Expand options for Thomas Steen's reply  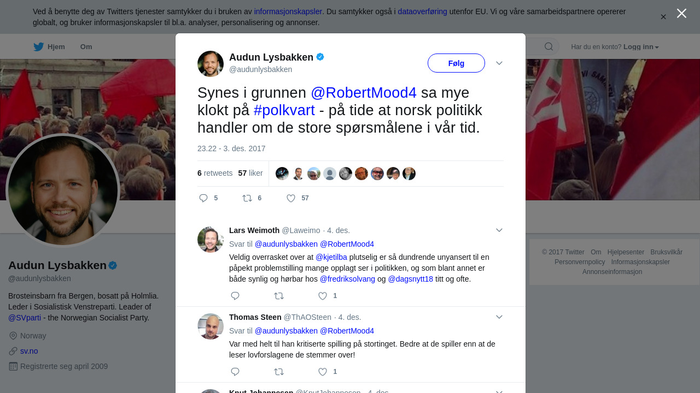tap(499, 317)
